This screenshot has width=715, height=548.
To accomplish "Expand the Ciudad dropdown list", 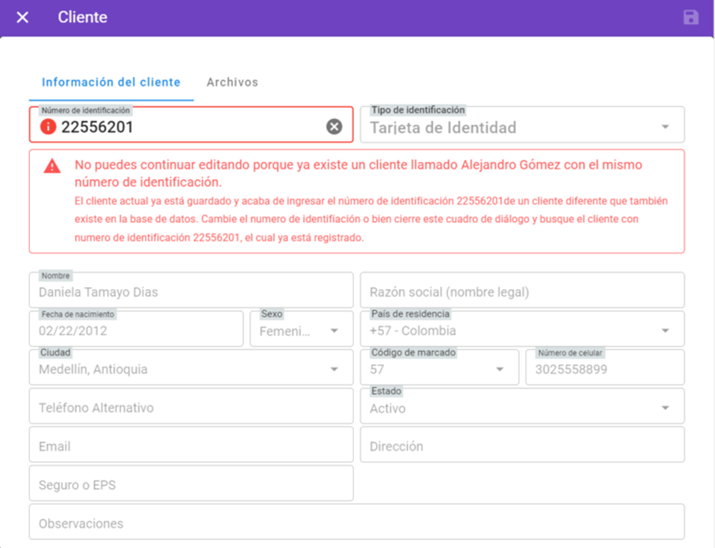I will point(334,370).
